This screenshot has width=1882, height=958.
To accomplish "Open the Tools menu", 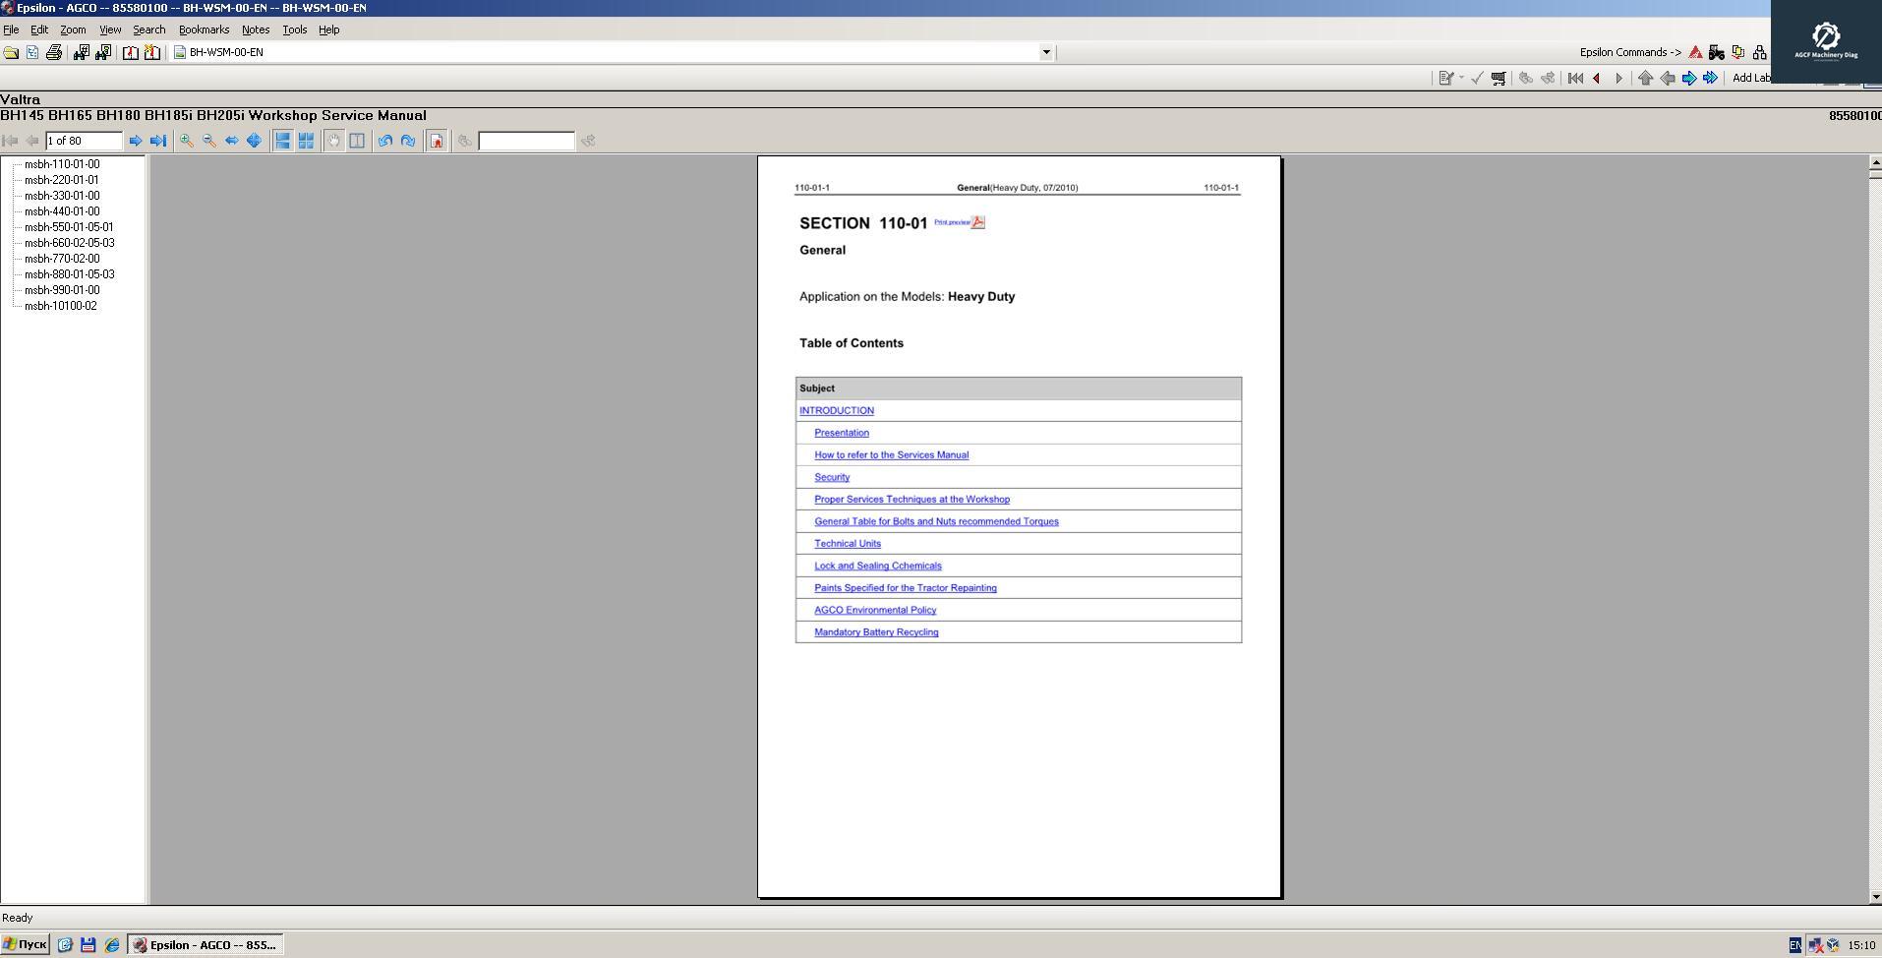I will tap(294, 30).
